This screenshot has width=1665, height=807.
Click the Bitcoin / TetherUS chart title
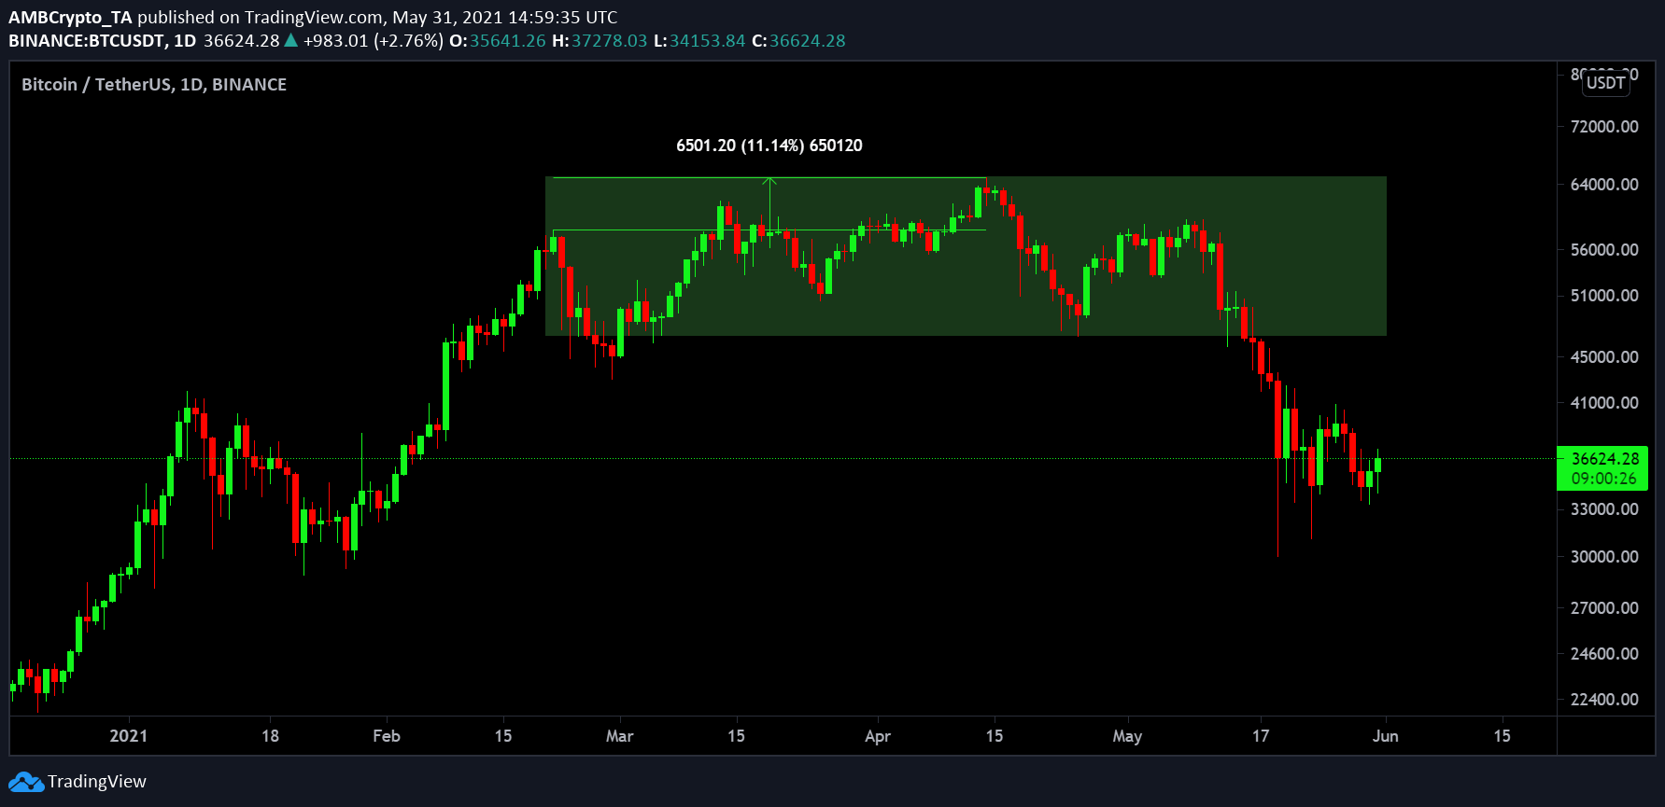click(154, 84)
